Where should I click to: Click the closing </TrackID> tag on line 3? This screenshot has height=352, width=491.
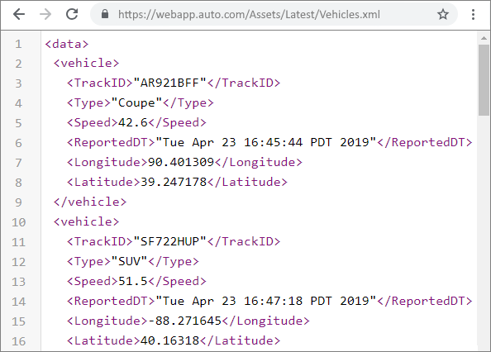(x=244, y=83)
